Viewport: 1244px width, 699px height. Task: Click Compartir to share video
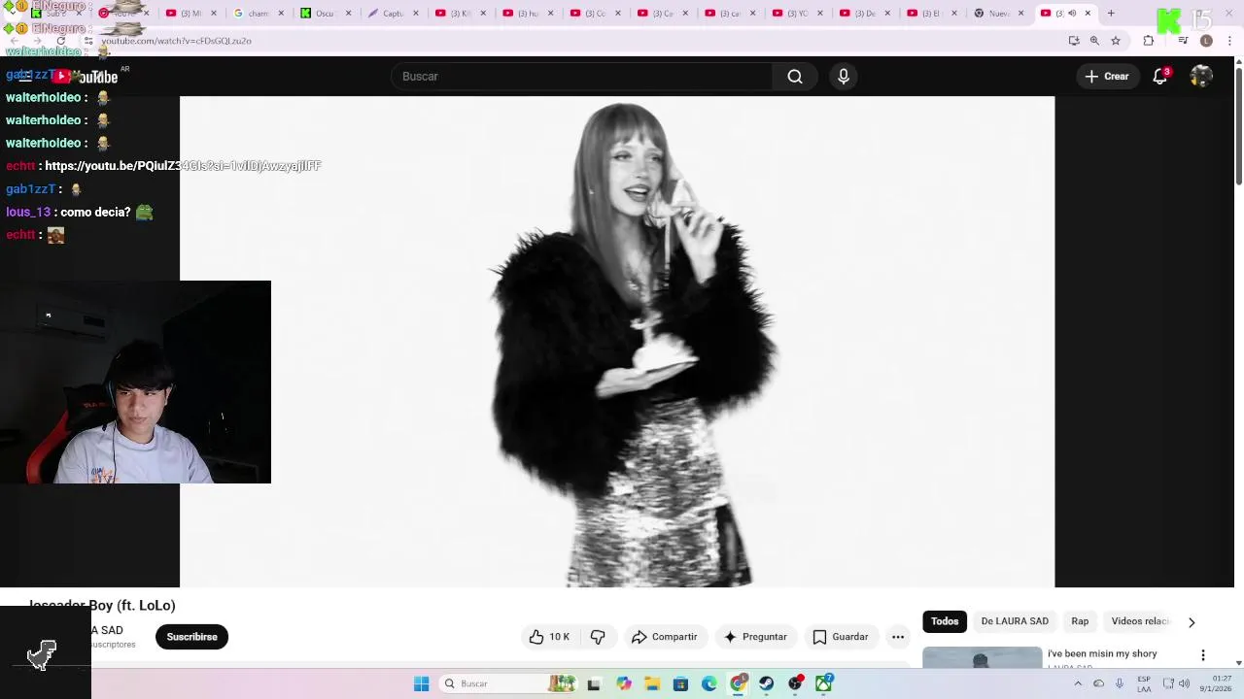coord(665,637)
